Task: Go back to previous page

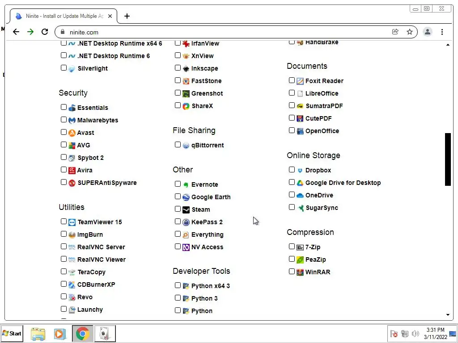Action: coord(16,32)
